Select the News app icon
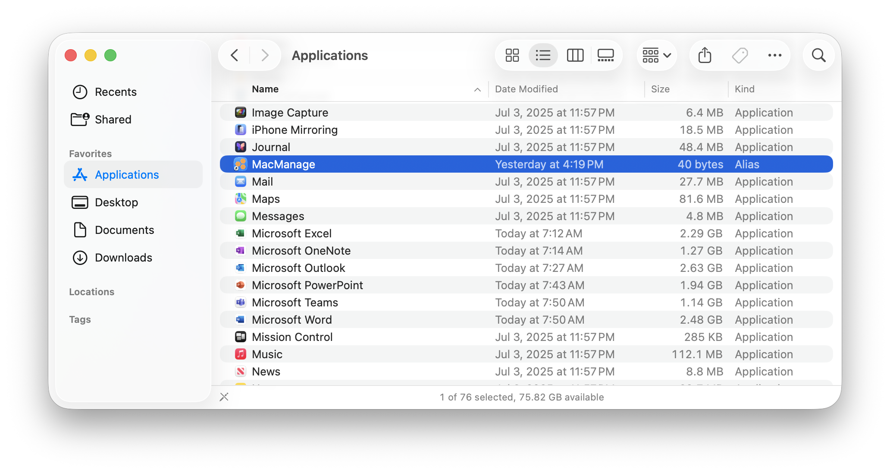890x473 pixels. pos(241,372)
